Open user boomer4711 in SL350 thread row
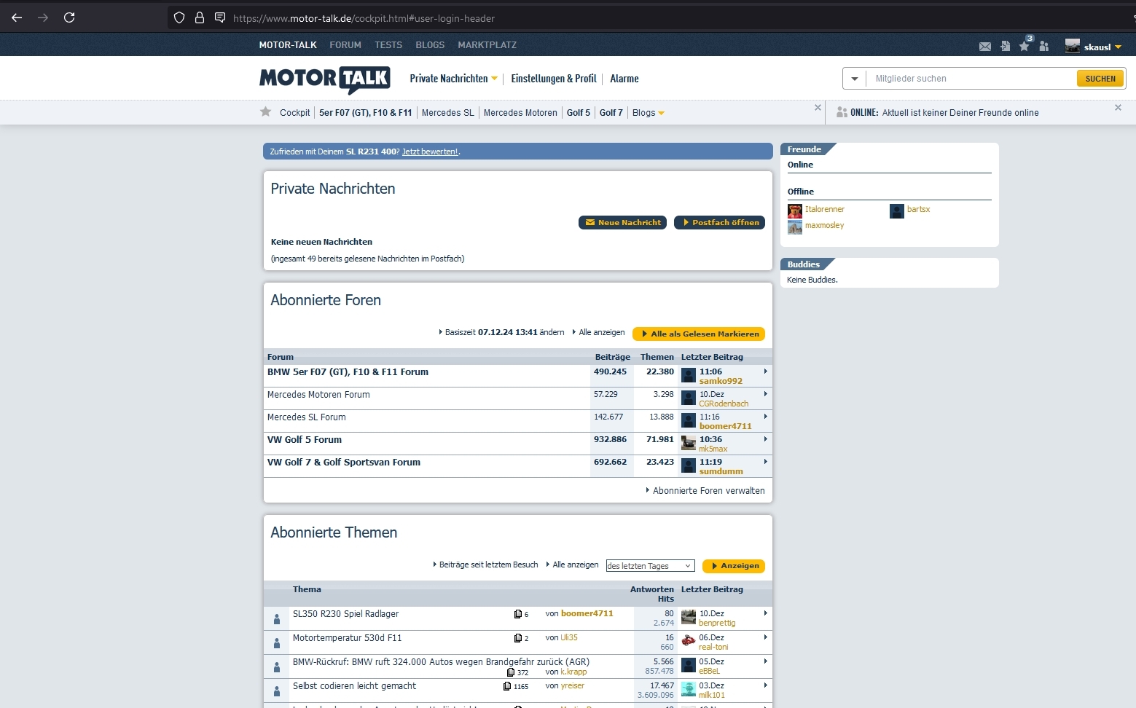This screenshot has width=1136, height=708. coord(587,613)
